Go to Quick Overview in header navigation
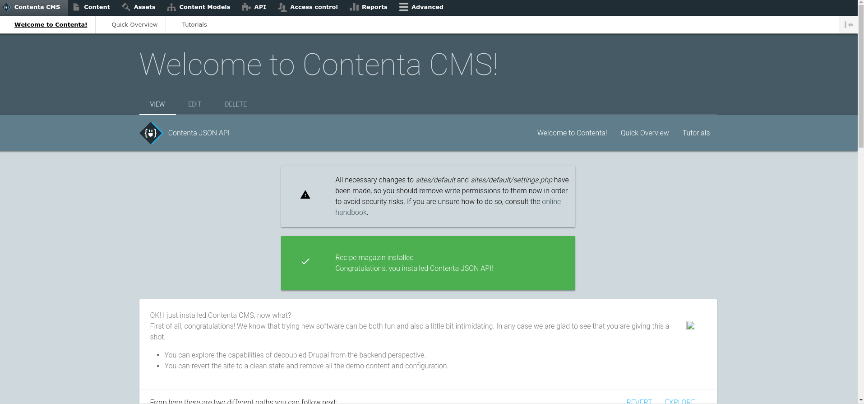Viewport: 864px width, 404px height. click(x=645, y=133)
